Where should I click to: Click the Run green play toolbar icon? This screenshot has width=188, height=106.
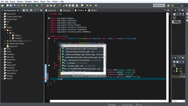[x=37, y=5]
